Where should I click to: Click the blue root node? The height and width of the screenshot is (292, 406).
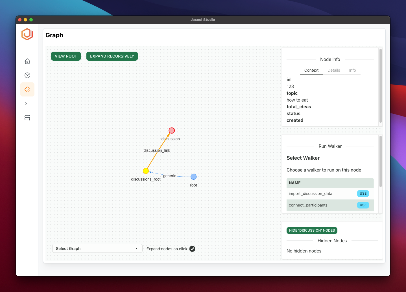[x=193, y=176]
